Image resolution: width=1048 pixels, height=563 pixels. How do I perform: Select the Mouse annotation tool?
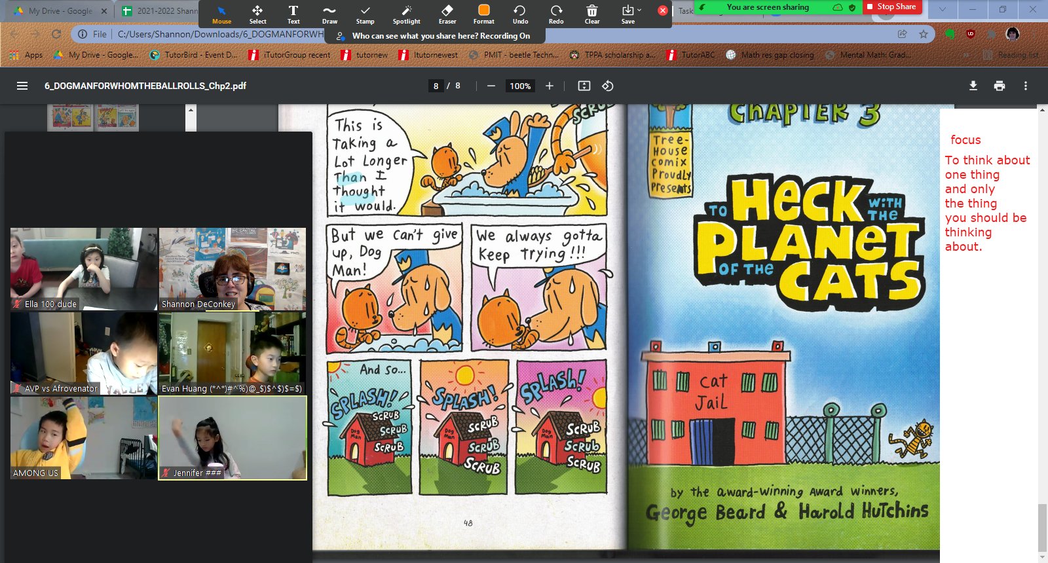point(221,14)
